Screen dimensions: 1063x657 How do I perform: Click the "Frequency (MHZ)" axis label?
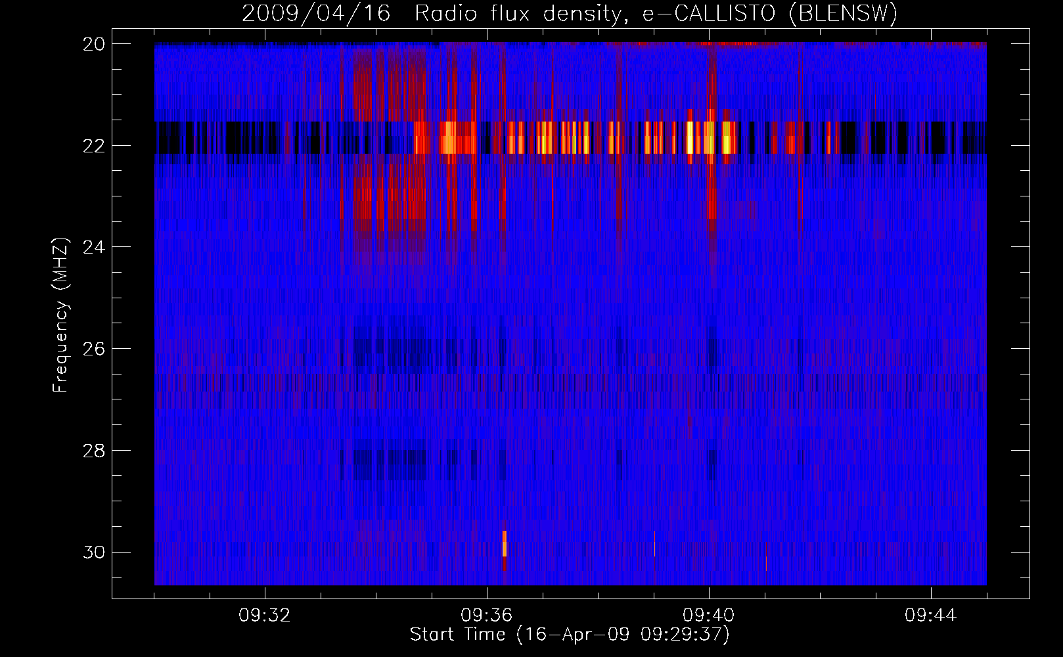tap(60, 315)
